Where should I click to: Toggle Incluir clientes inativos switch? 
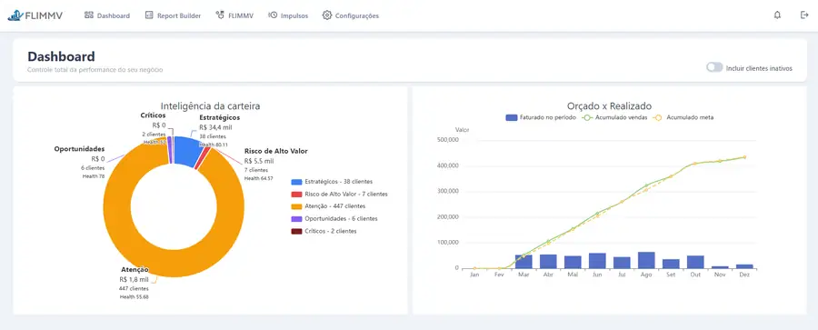(x=714, y=67)
